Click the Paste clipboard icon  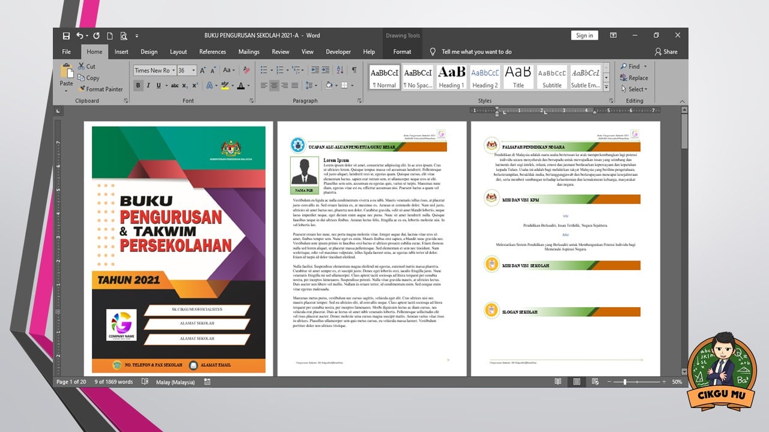(x=66, y=73)
